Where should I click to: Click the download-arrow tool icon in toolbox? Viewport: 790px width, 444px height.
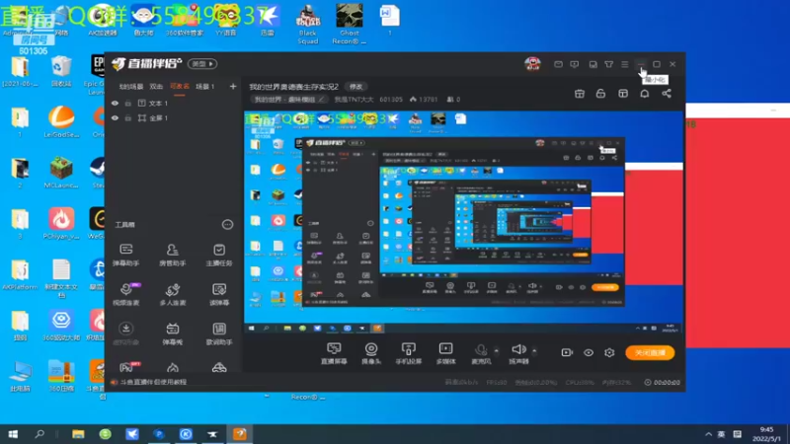(x=126, y=329)
